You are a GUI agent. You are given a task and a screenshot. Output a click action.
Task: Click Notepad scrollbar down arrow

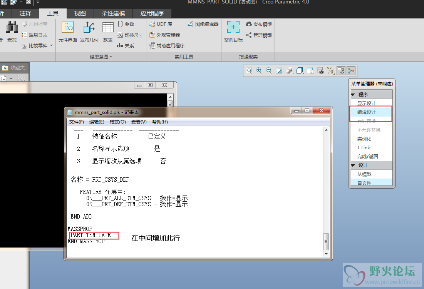coord(326,254)
